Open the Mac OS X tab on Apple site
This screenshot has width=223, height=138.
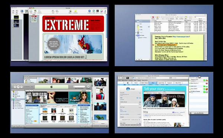[178, 83]
